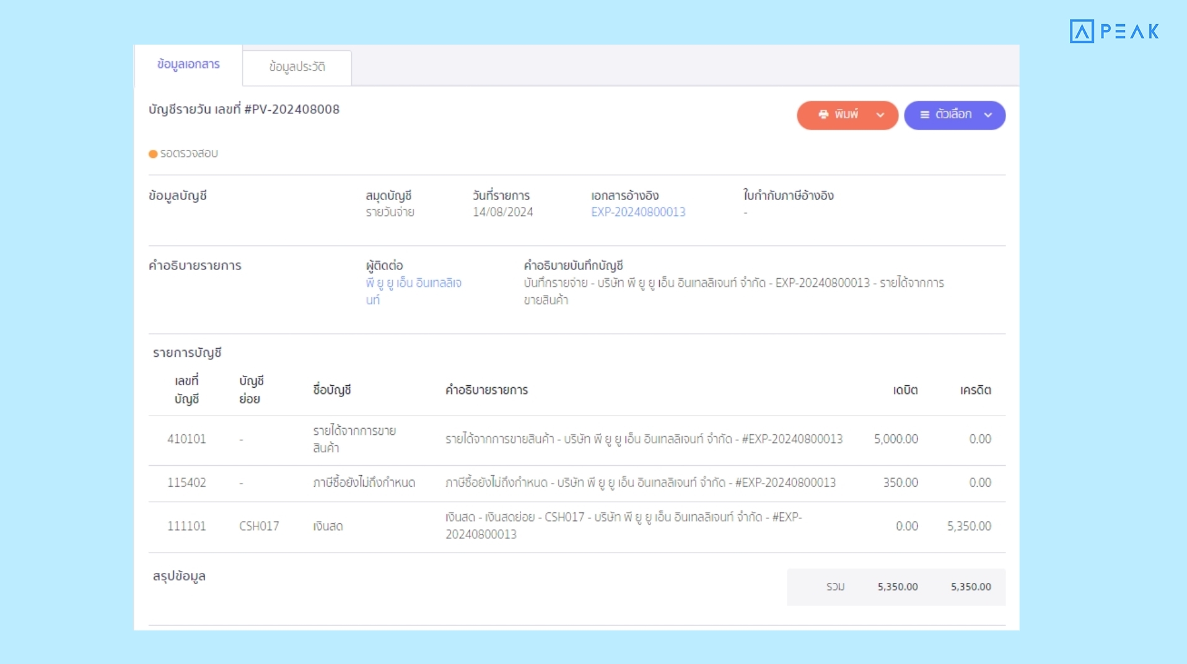This screenshot has width=1187, height=664.
Task: Expand the พิมพ์ dropdown chevron
Action: point(880,115)
